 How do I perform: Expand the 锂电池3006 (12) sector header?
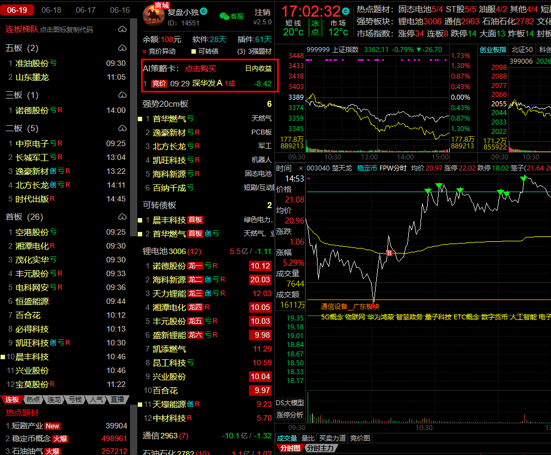(x=207, y=251)
